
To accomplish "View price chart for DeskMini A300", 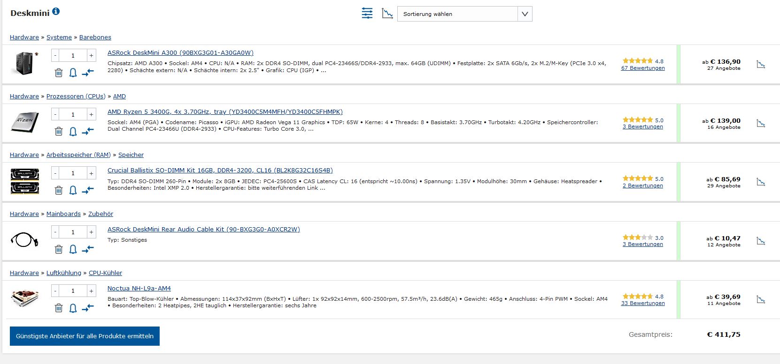I will (761, 65).
